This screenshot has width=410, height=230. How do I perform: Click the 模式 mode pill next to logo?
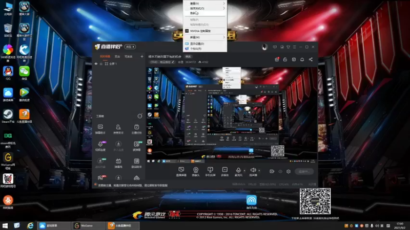click(130, 47)
